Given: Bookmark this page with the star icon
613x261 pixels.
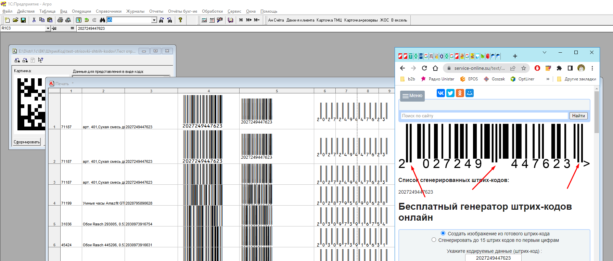Looking at the screenshot, I should [524, 68].
